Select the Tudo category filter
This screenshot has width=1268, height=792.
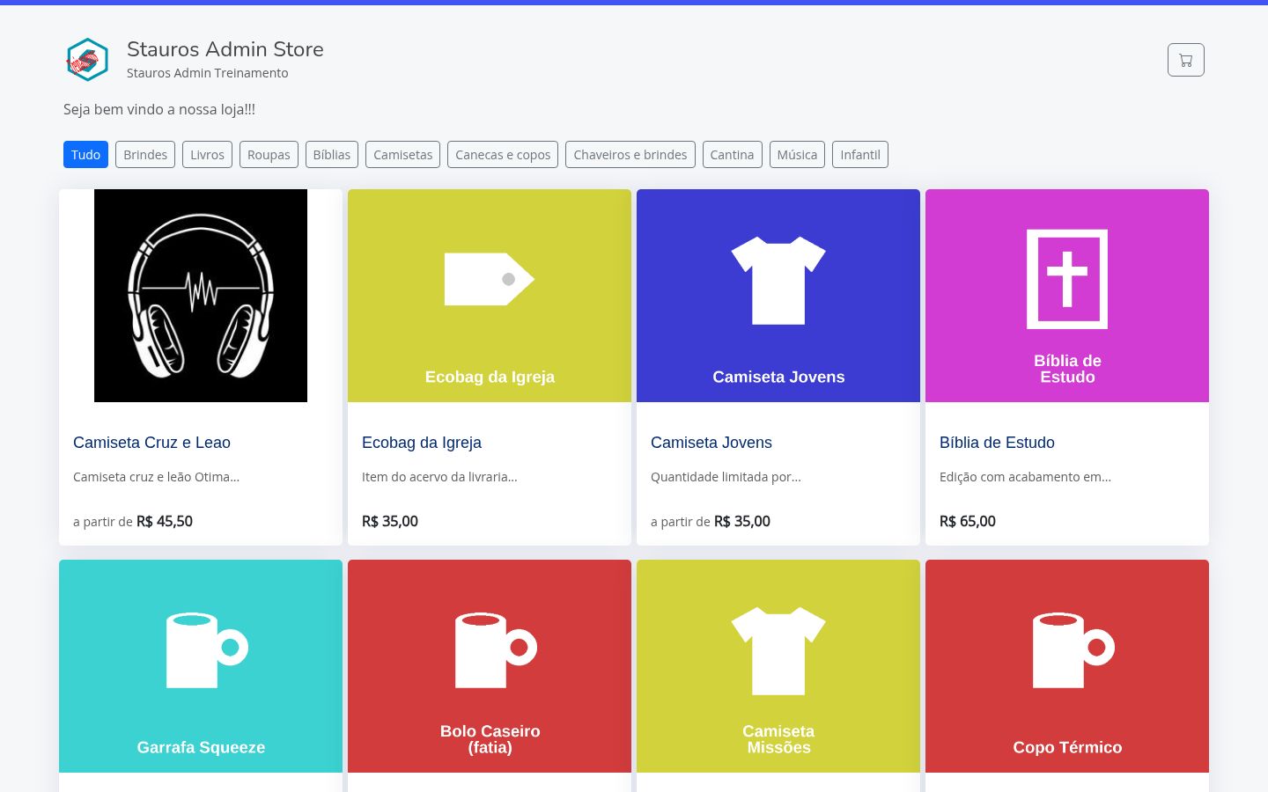[85, 155]
